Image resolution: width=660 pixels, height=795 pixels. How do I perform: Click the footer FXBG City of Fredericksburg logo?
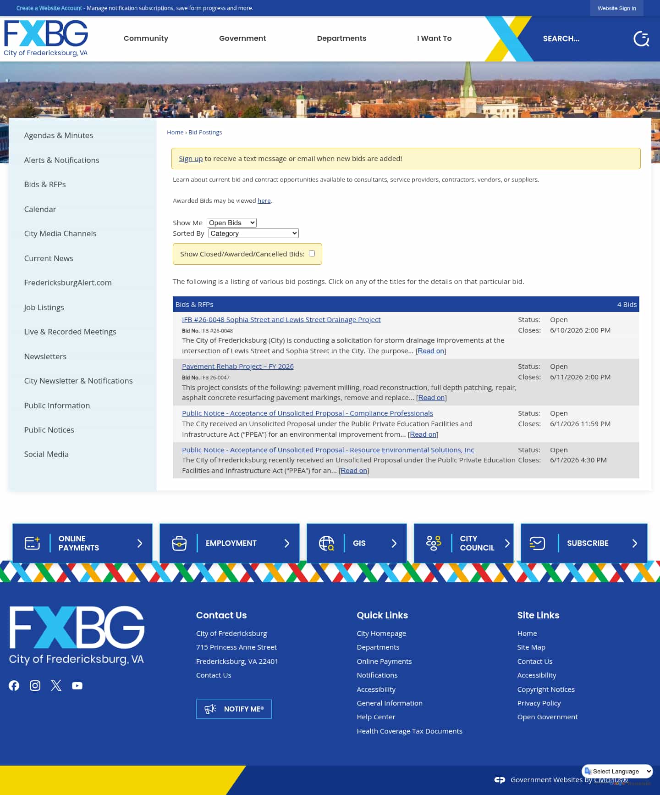click(77, 635)
